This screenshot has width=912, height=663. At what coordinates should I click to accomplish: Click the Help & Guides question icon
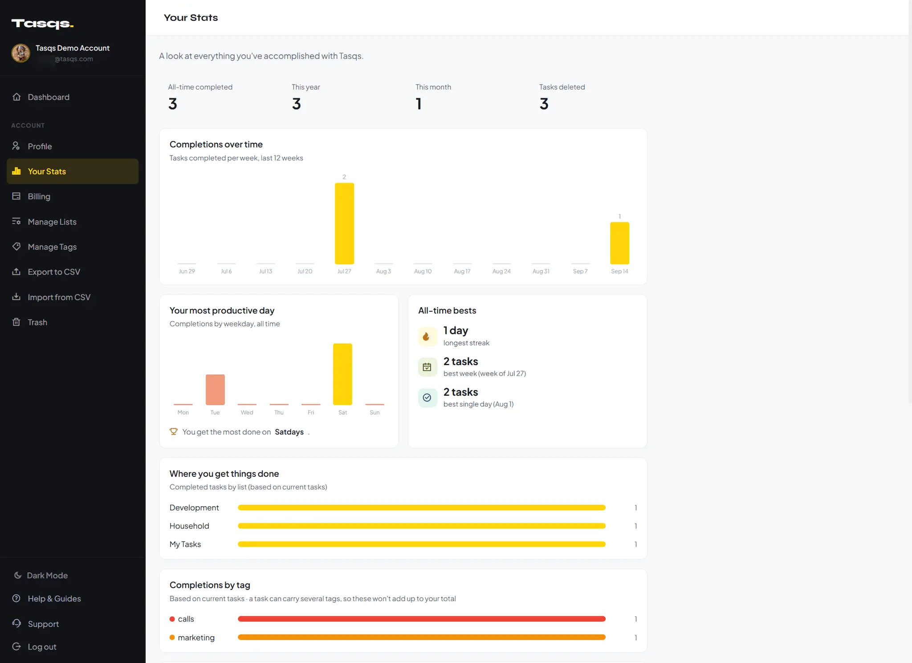coord(16,598)
